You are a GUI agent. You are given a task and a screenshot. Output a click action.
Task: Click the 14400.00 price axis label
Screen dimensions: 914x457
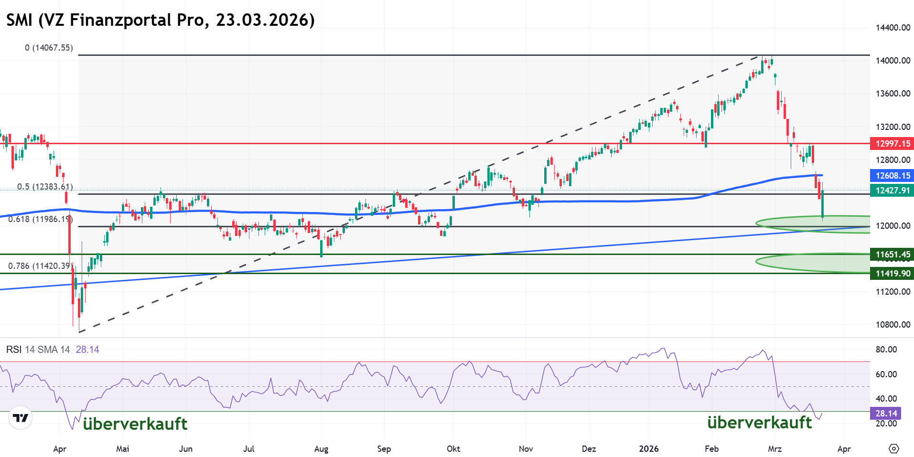tap(892, 28)
